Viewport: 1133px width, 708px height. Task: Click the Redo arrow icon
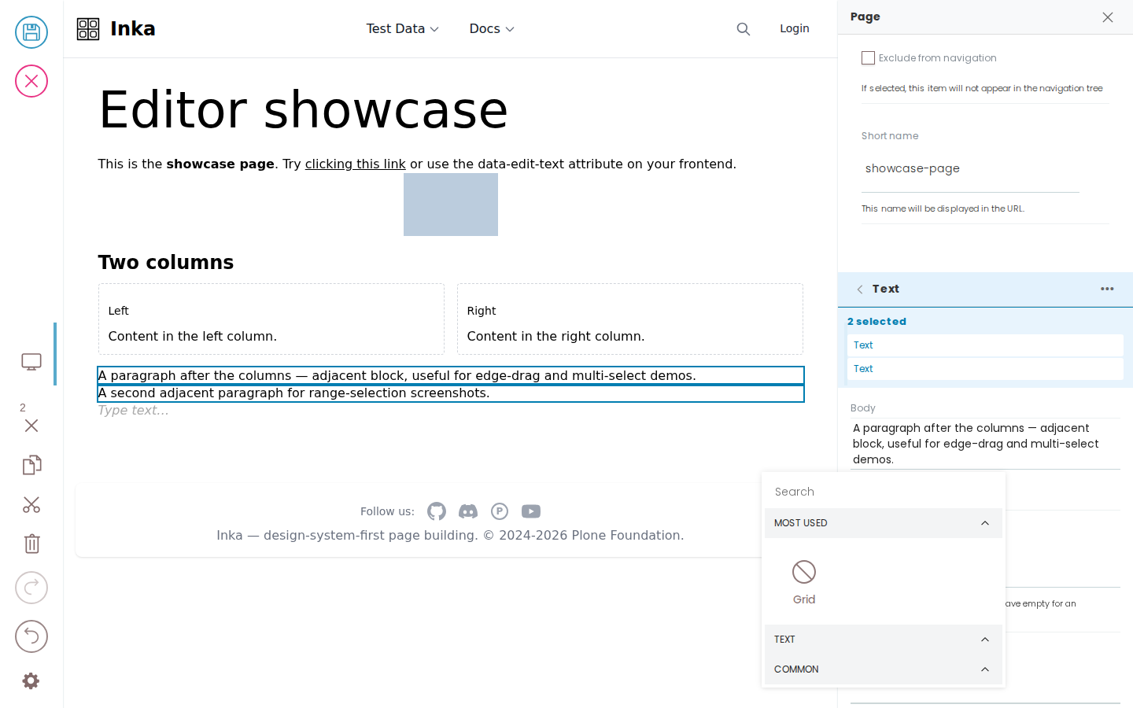click(x=31, y=588)
